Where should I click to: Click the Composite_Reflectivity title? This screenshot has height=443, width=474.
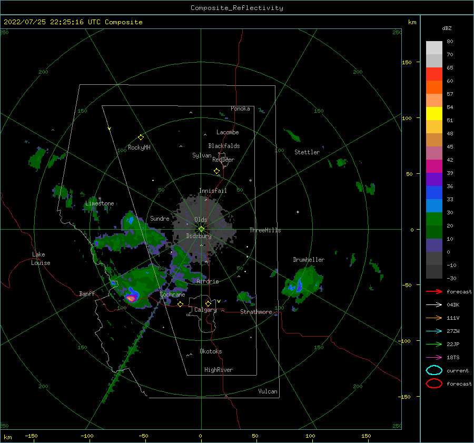[x=237, y=8]
